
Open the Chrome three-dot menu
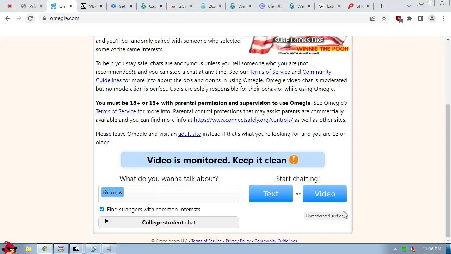click(x=443, y=18)
